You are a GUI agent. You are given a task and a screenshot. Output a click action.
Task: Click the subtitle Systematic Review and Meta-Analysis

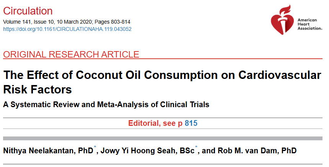click(x=106, y=104)
